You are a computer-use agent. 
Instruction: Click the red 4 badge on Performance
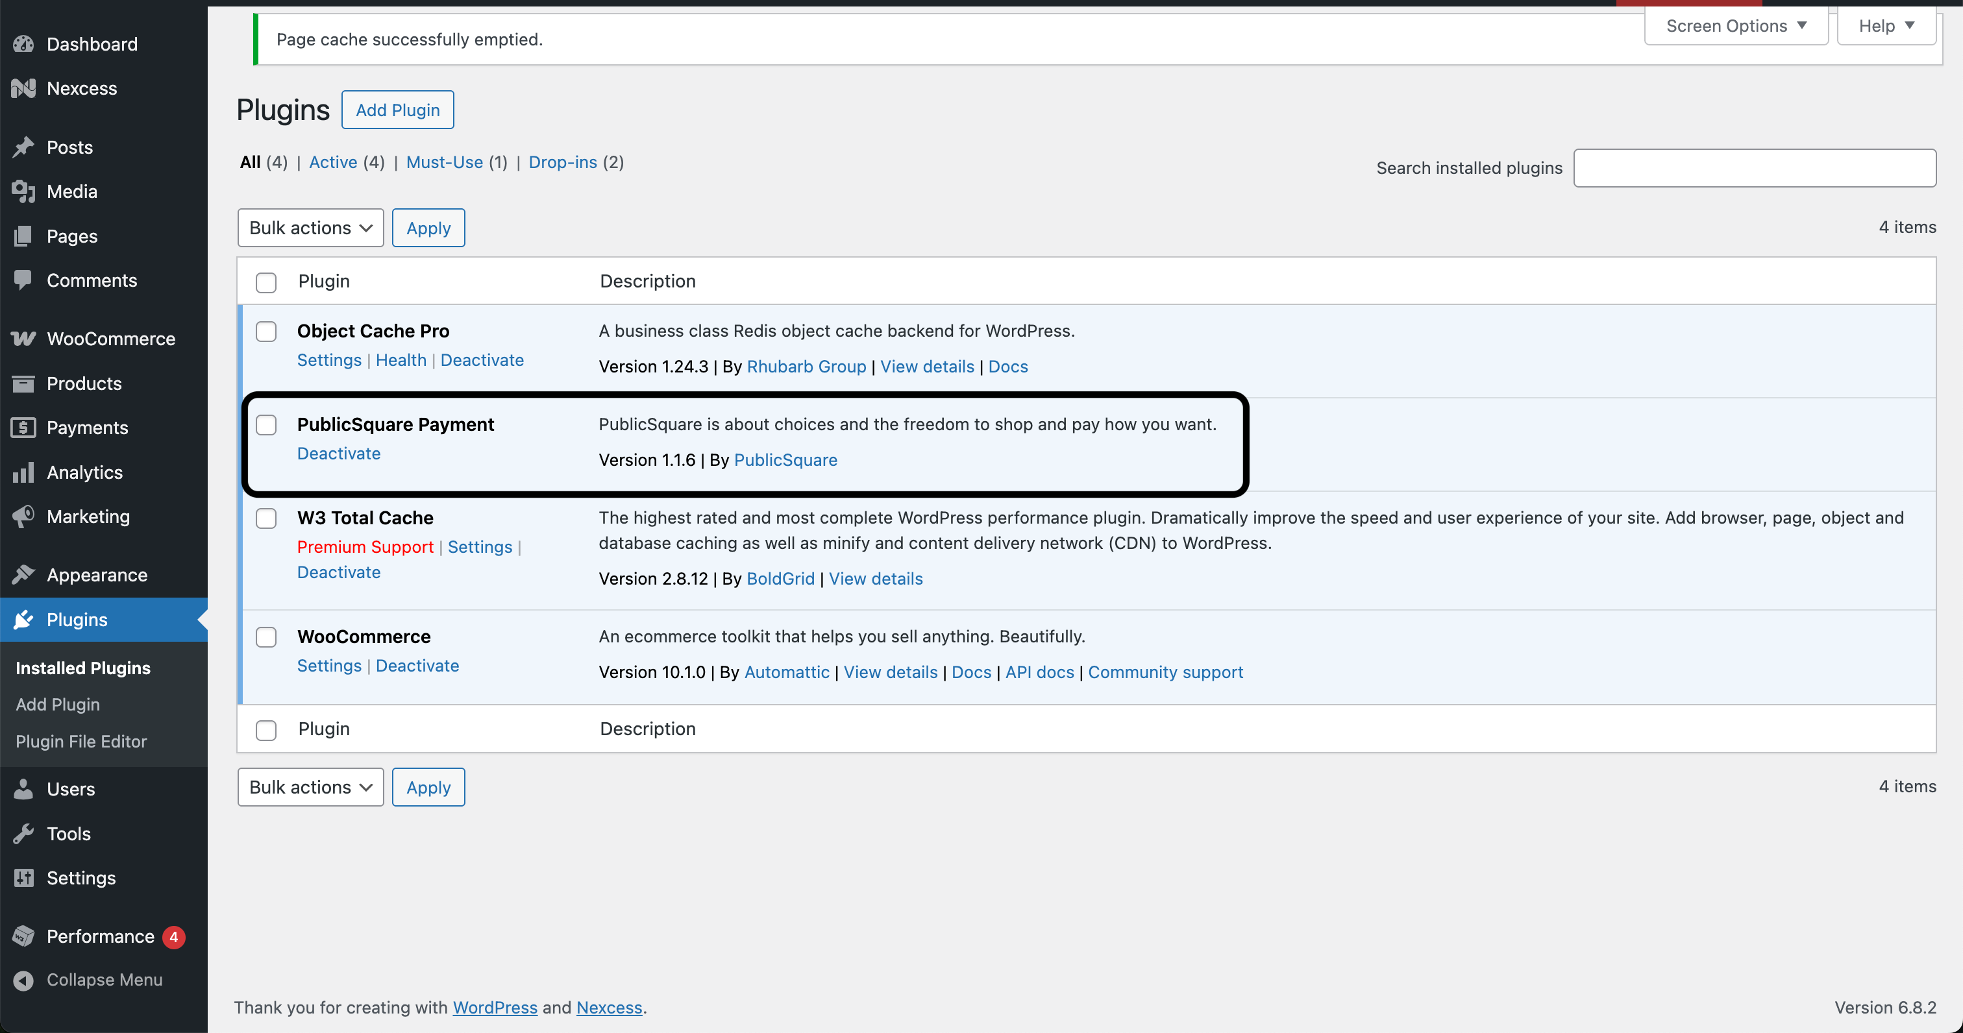pos(174,937)
